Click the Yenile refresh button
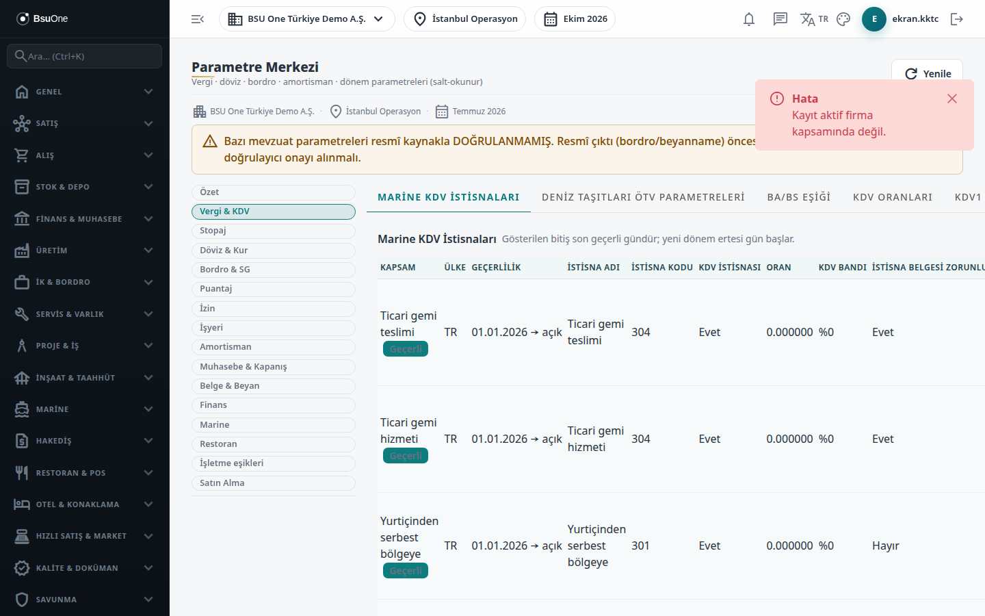Viewport: 985px width, 616px height. [x=928, y=73]
